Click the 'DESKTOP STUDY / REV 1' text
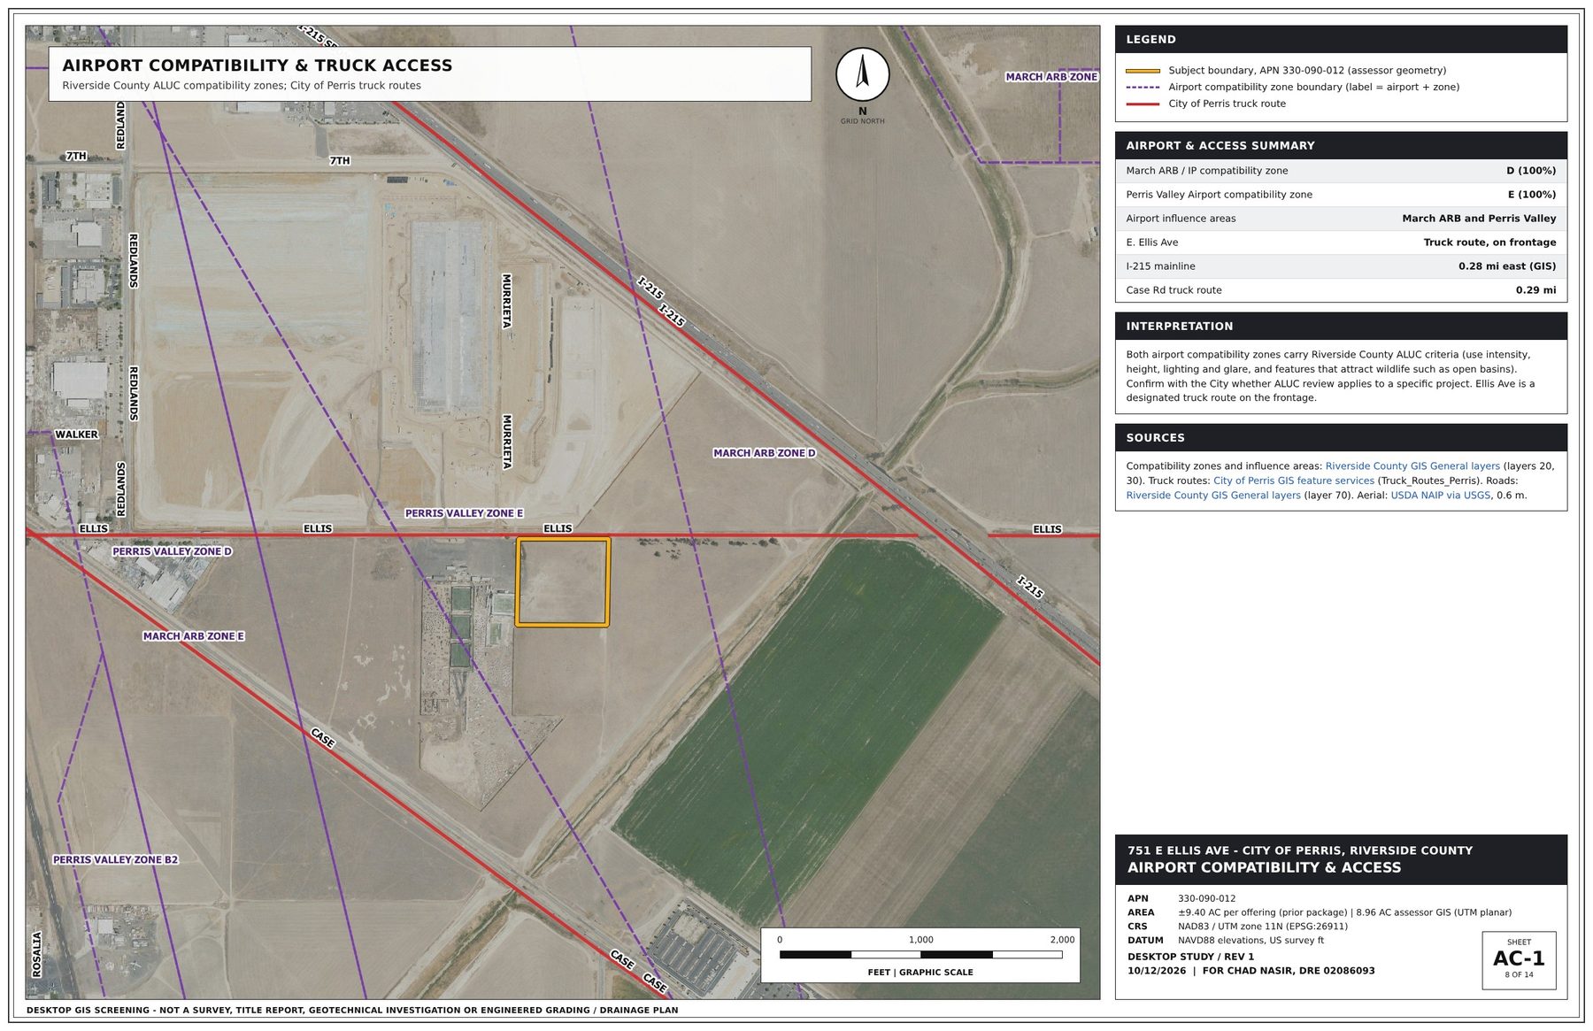This screenshot has height=1031, width=1593. tap(1190, 957)
